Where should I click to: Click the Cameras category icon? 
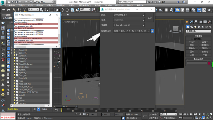click(x=199, y=27)
